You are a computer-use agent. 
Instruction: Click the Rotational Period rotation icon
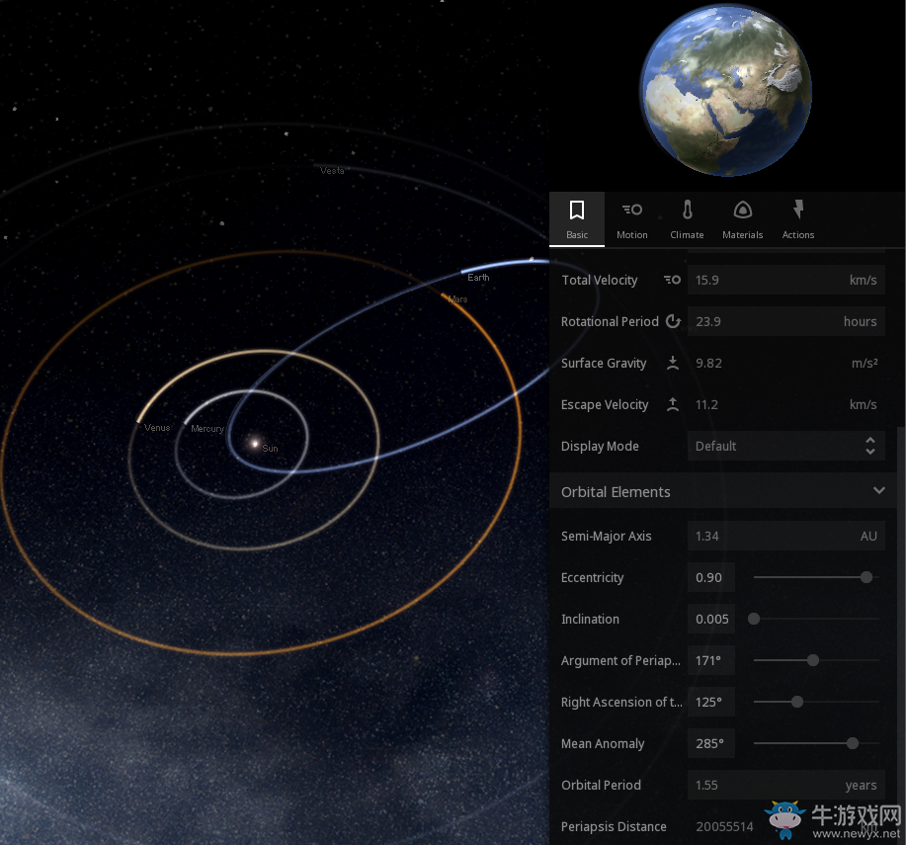pos(673,321)
